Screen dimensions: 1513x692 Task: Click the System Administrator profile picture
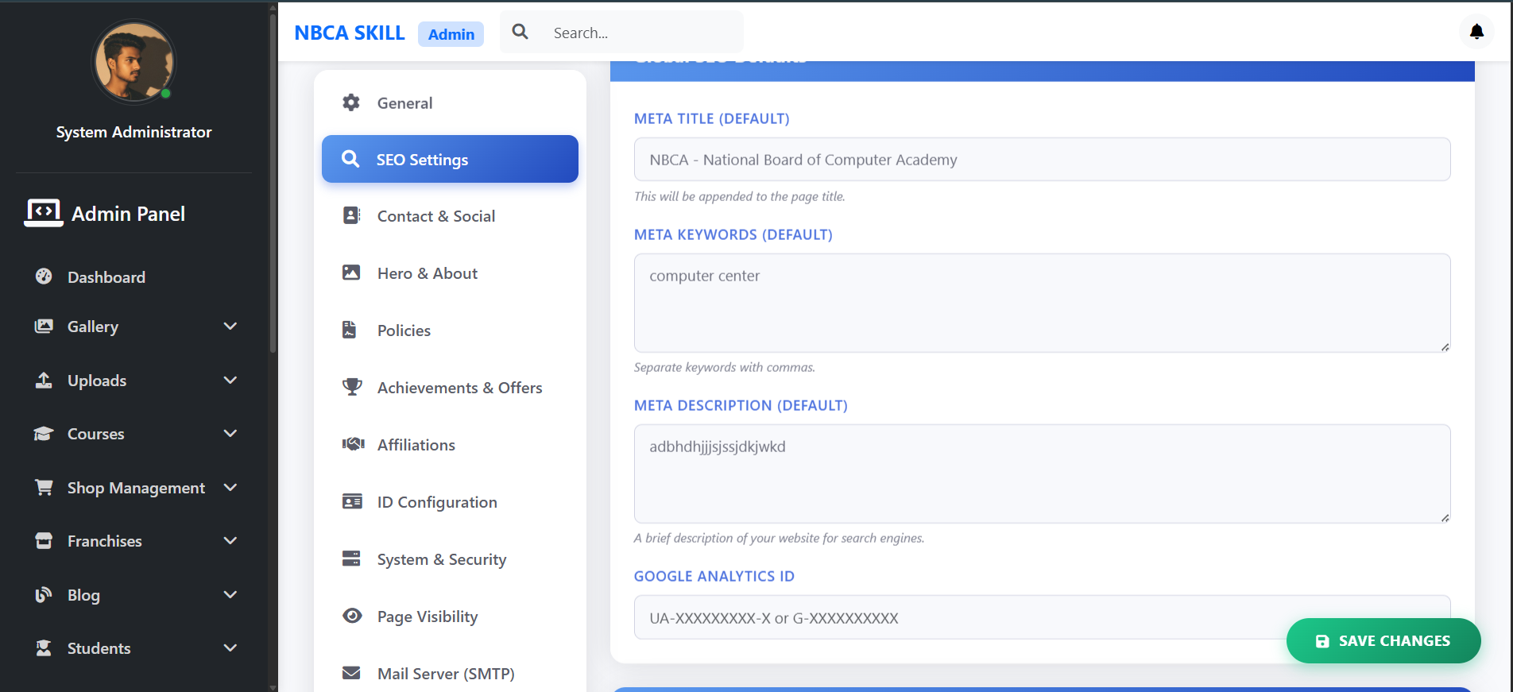coord(133,62)
